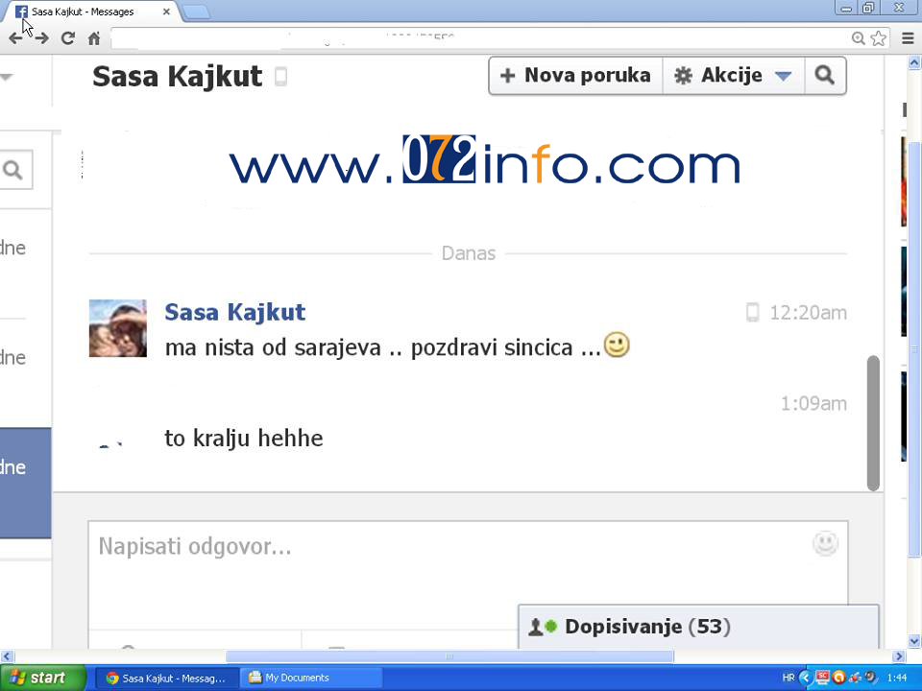This screenshot has width=922, height=691.
Task: Open a new browser tab
Action: (x=196, y=12)
